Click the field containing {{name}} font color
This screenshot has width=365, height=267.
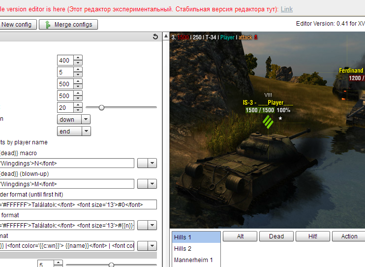[67, 246]
